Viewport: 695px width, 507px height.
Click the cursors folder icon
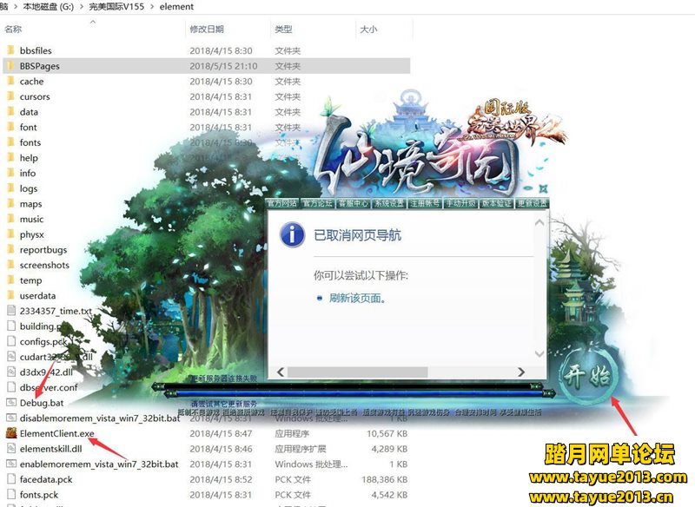tap(11, 96)
